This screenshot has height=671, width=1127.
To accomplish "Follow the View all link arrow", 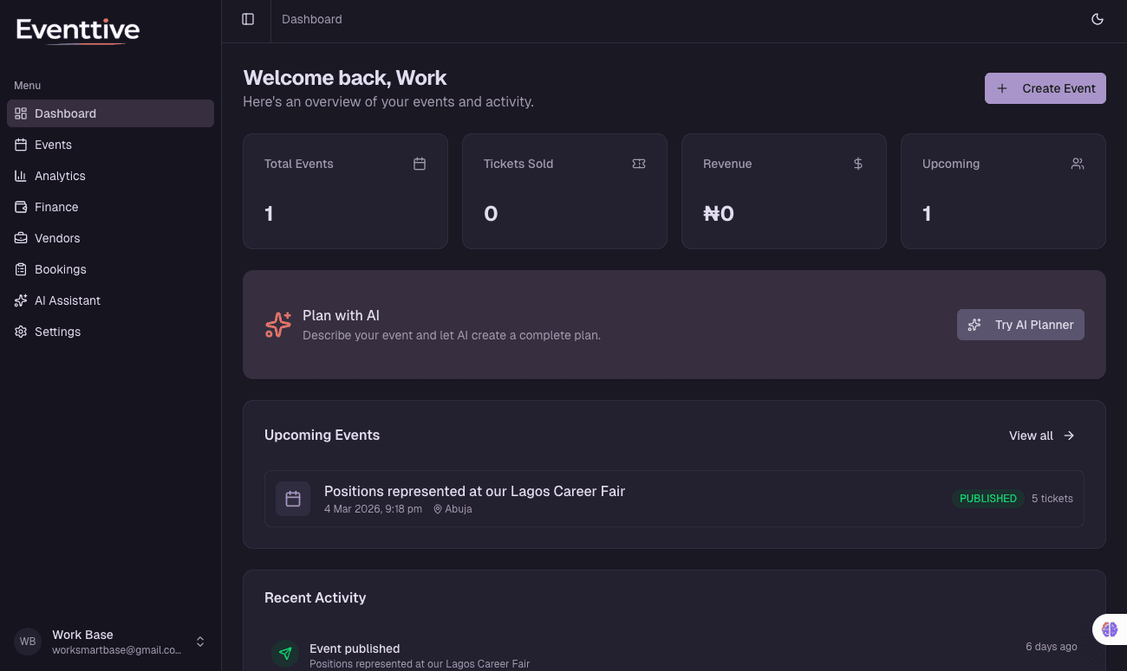I will [1069, 436].
